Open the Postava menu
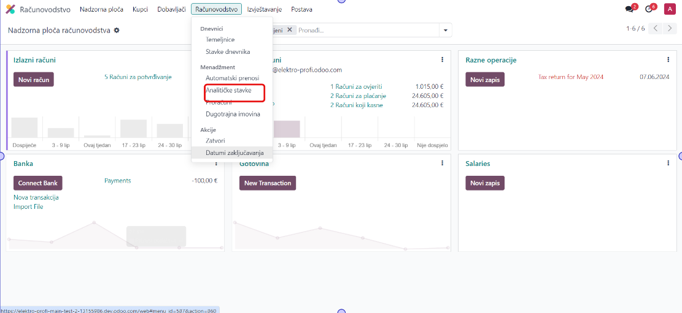The height and width of the screenshot is (313, 682). pyautogui.click(x=301, y=9)
